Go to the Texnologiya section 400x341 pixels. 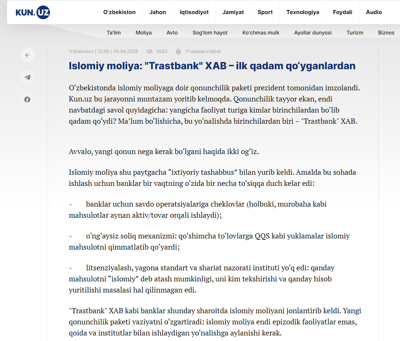pyautogui.click(x=303, y=12)
